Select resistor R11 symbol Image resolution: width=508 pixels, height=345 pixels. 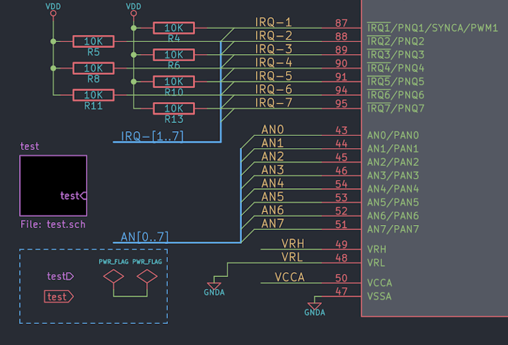coord(93,95)
